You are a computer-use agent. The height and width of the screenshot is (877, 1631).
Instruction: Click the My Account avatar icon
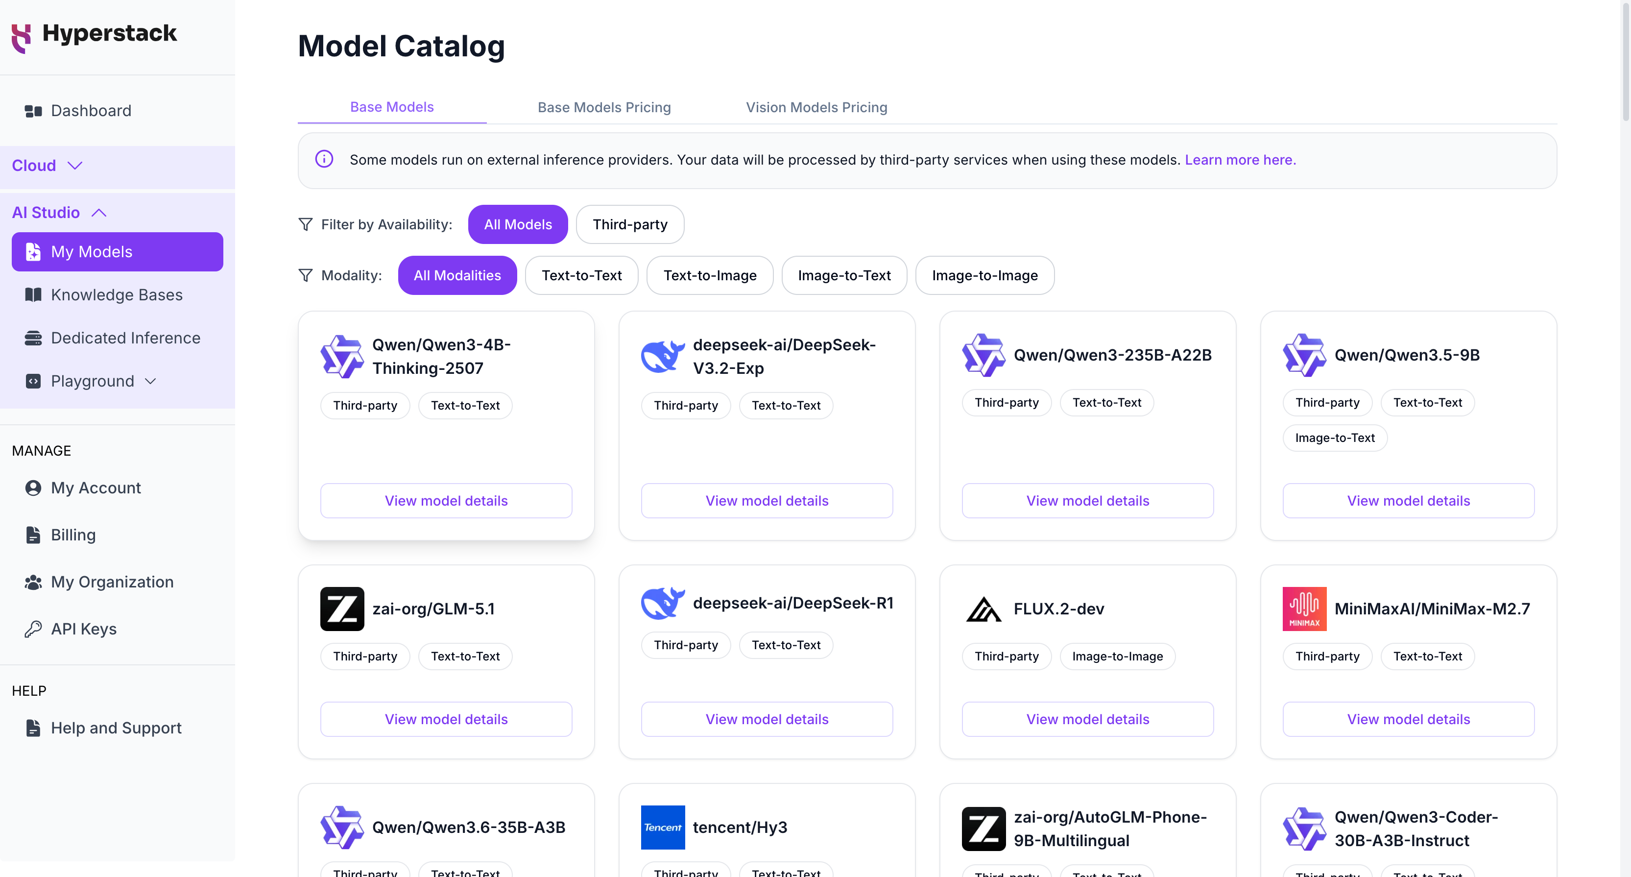[x=33, y=488]
